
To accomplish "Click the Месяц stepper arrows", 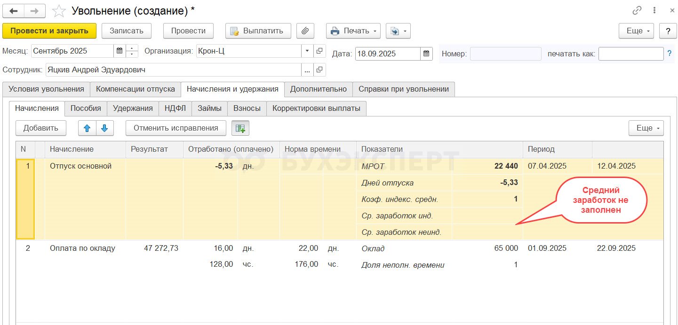I will tap(132, 51).
